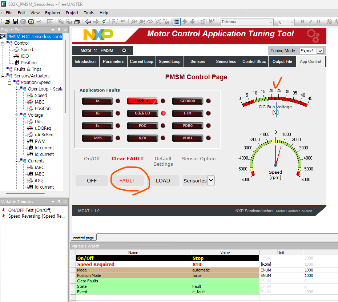Open project with the folder icon
Image resolution: width=338 pixels, height=302 pixels.
[7, 21]
